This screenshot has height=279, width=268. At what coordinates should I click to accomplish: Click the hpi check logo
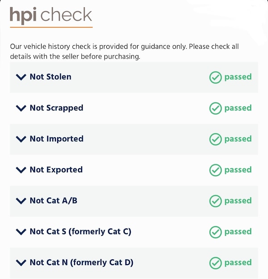[x=51, y=16]
